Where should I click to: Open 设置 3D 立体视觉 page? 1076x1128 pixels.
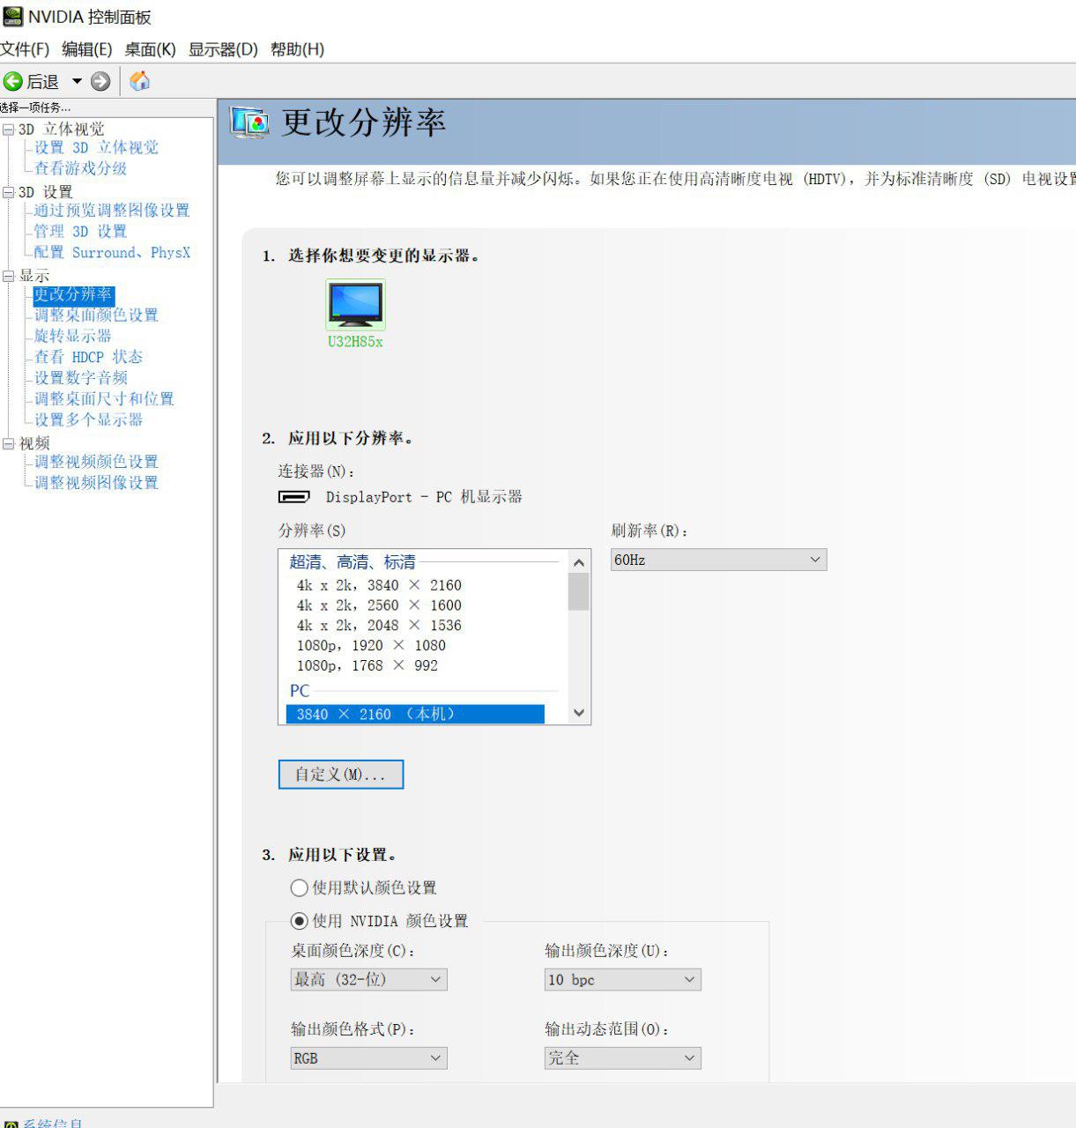click(x=96, y=148)
